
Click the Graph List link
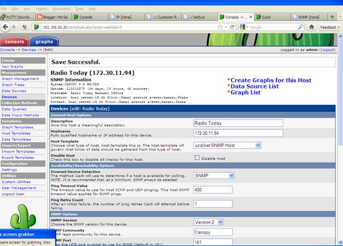246,92
